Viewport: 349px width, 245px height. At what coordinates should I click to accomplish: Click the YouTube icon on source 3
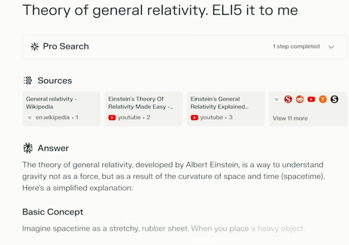(x=194, y=118)
